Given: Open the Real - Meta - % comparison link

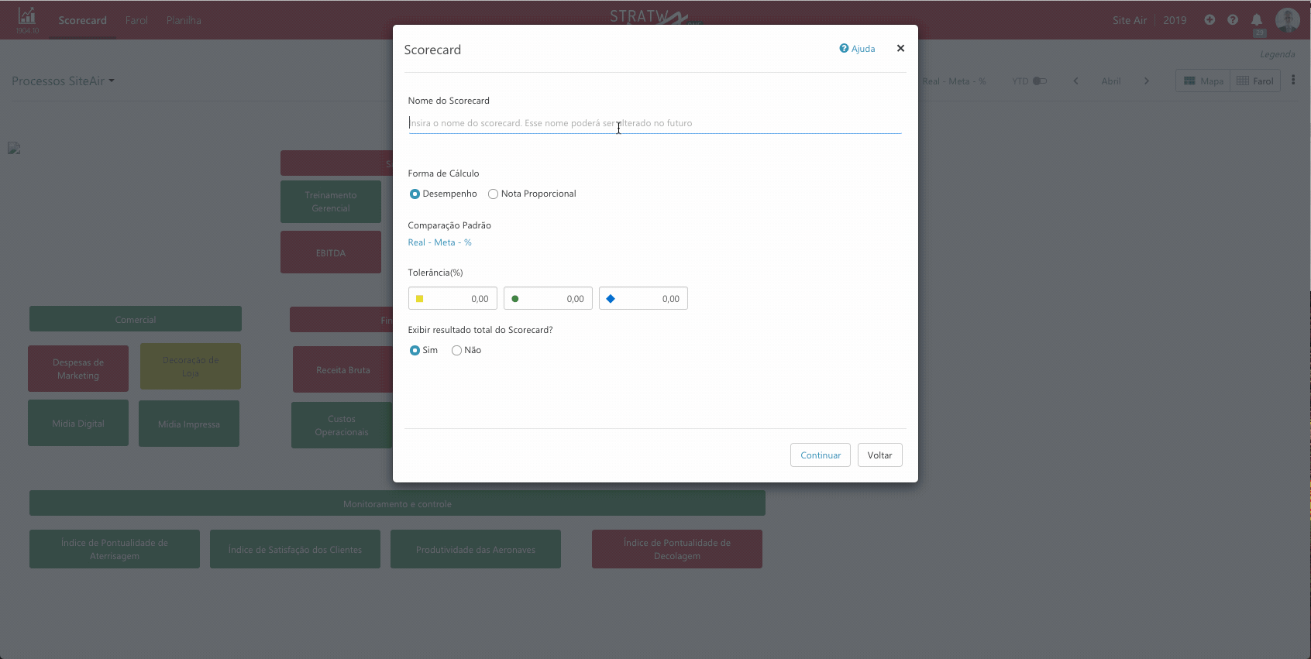Looking at the screenshot, I should 439,242.
